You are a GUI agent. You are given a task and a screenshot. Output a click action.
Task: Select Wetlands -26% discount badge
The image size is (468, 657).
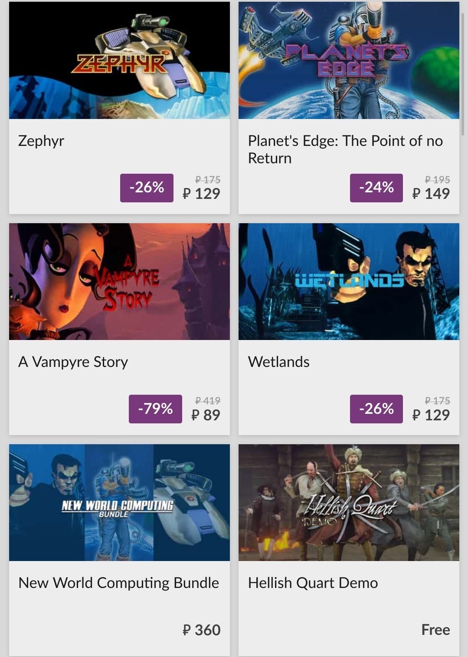point(376,409)
